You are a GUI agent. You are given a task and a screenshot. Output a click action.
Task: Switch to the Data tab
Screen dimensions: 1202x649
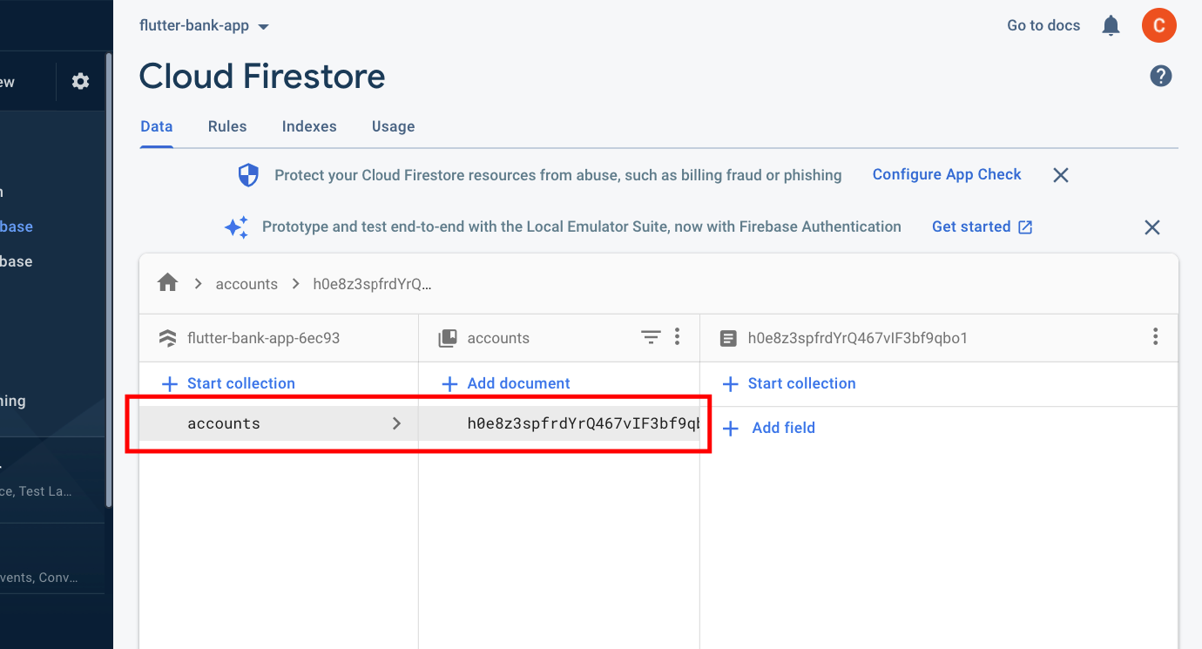(x=157, y=126)
